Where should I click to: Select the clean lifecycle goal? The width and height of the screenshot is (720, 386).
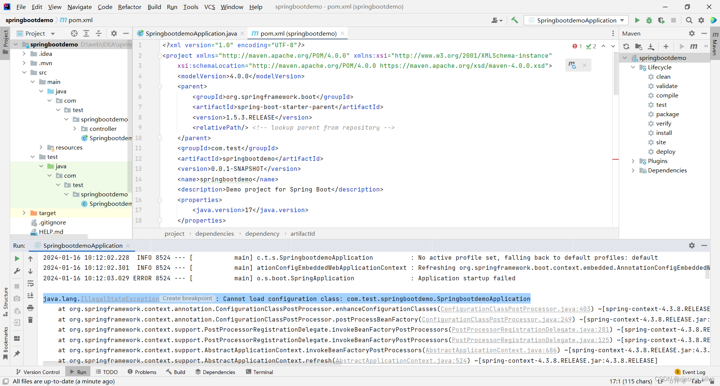click(663, 76)
